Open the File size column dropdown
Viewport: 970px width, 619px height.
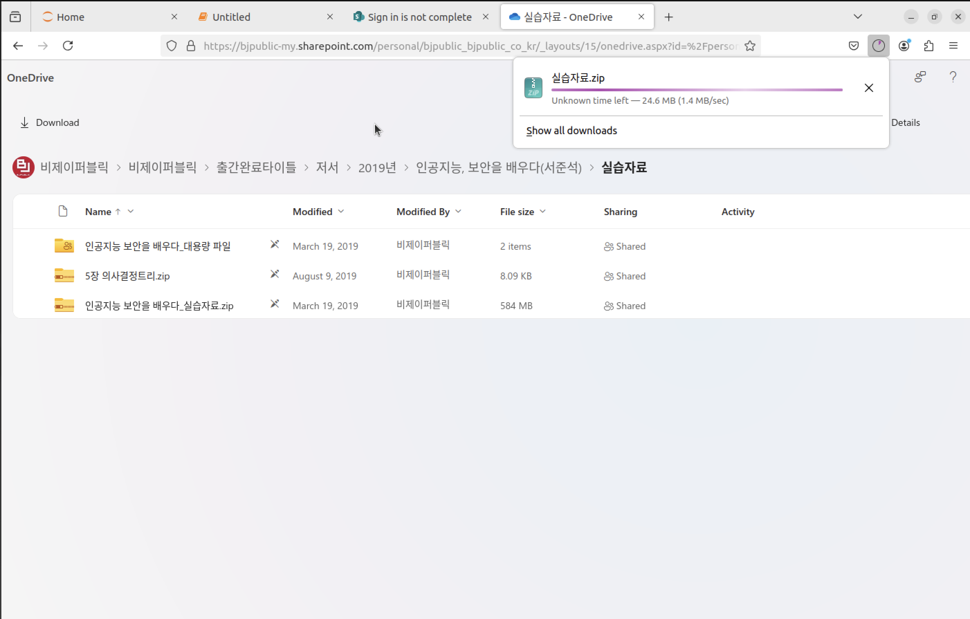point(542,211)
